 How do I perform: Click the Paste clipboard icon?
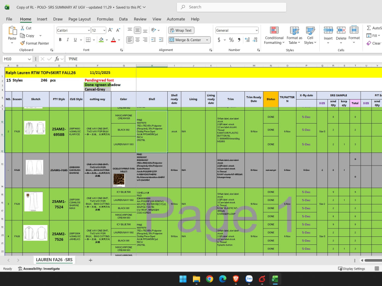[x=12, y=31]
